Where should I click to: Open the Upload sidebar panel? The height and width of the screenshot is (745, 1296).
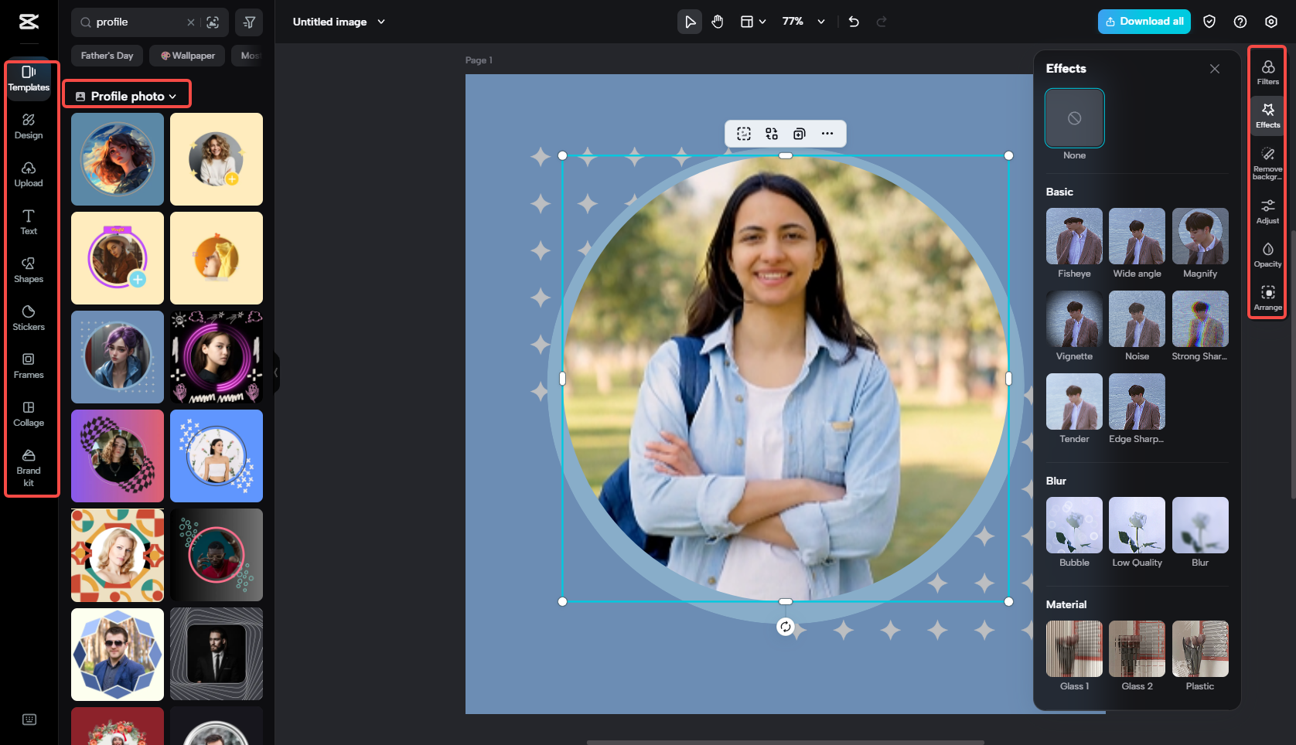29,175
